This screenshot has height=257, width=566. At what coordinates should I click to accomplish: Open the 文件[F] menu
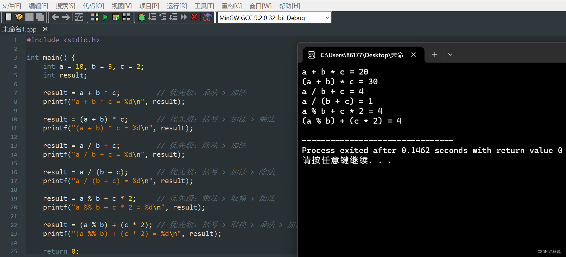pyautogui.click(x=12, y=6)
